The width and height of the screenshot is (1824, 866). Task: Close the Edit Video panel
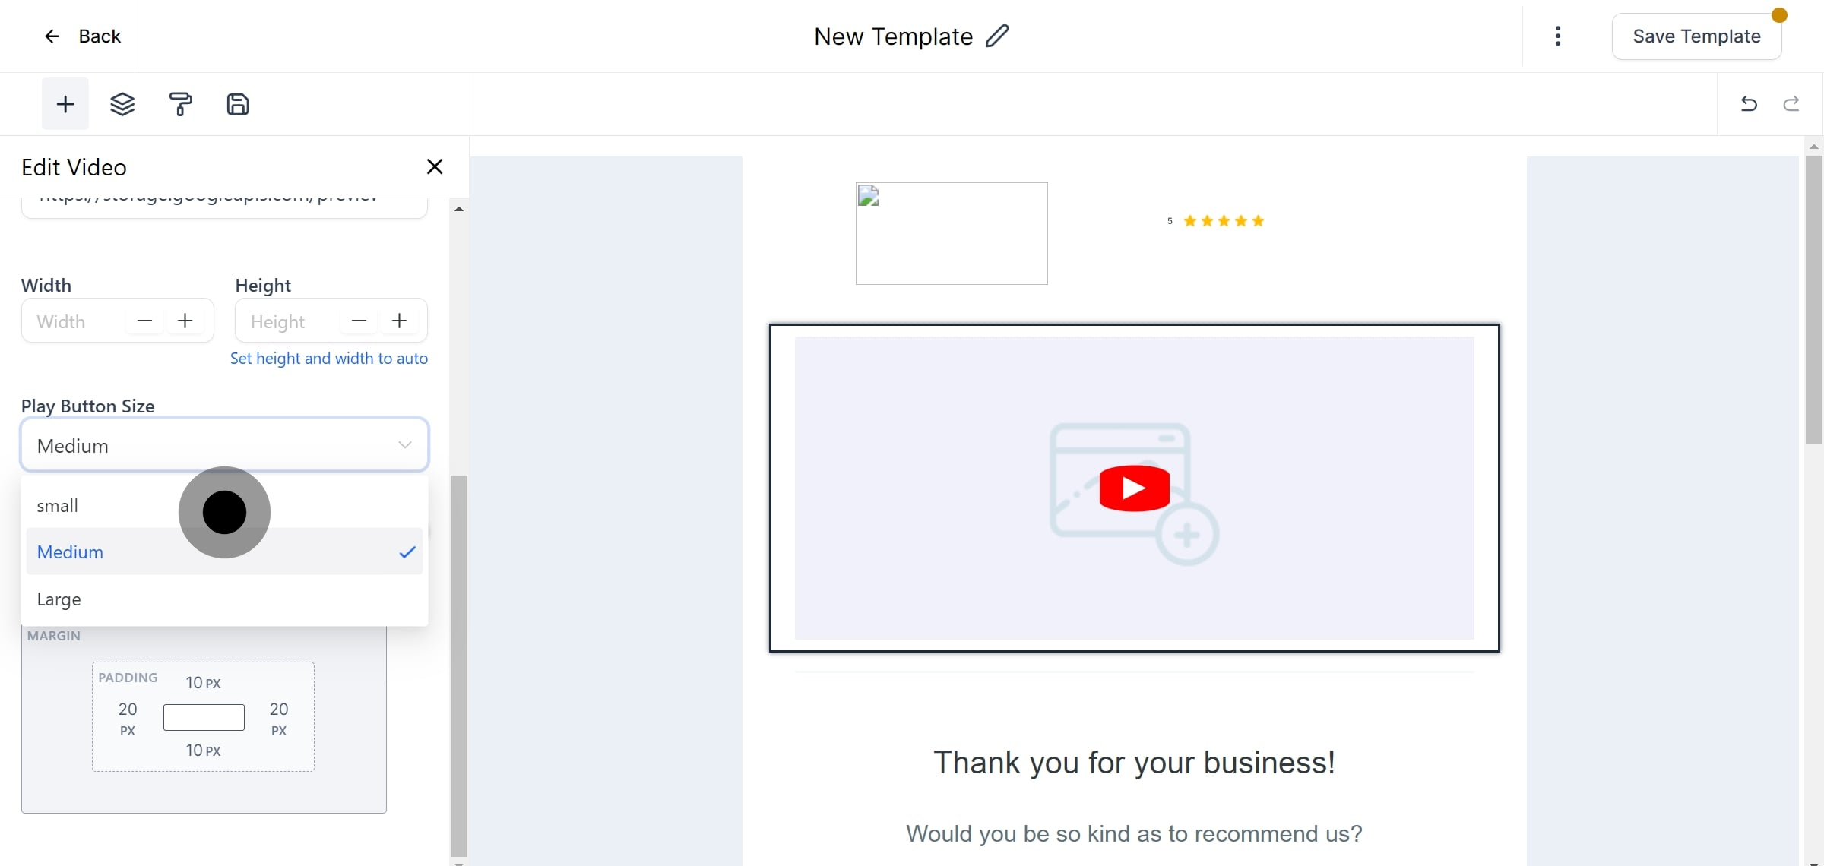(434, 166)
